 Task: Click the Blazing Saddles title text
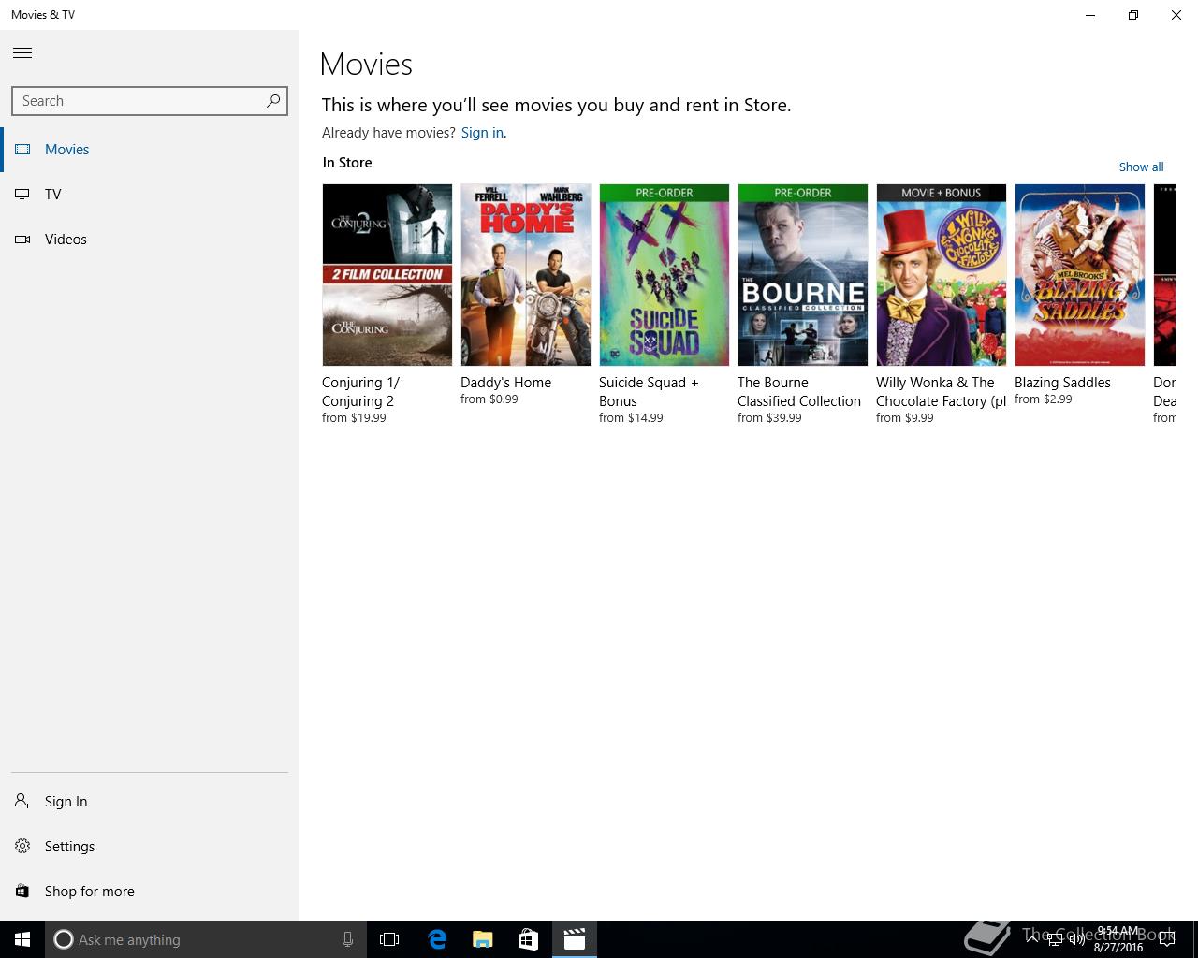(1062, 383)
